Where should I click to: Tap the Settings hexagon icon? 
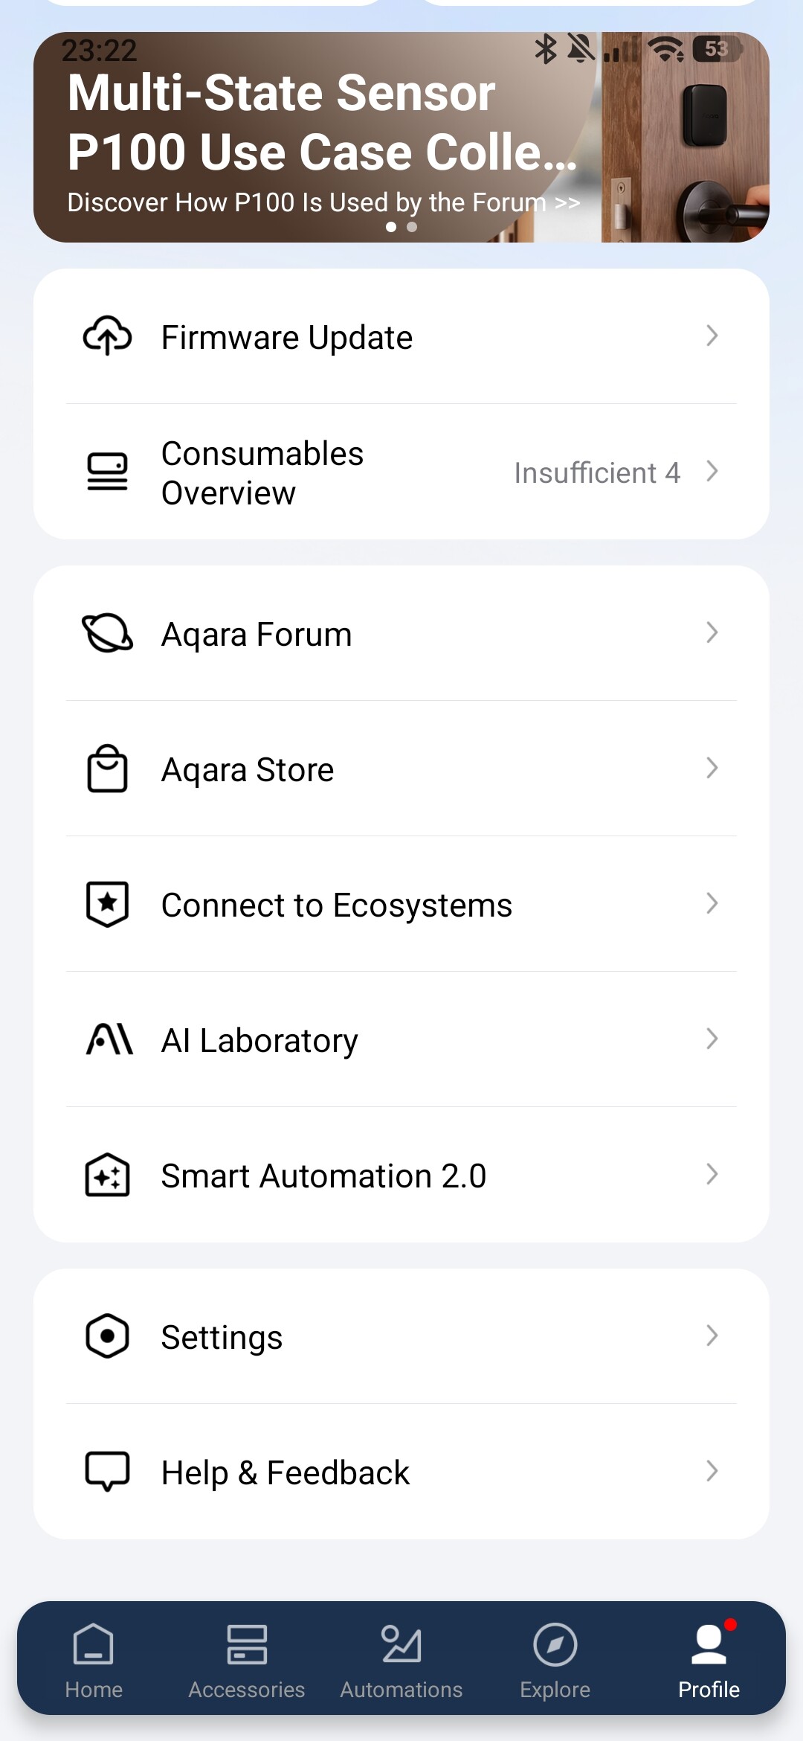coord(107,1336)
